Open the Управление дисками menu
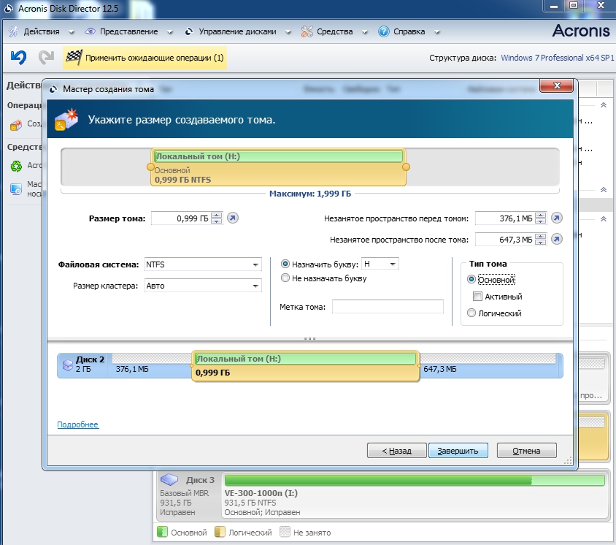This screenshot has width=616, height=545. pos(237,31)
